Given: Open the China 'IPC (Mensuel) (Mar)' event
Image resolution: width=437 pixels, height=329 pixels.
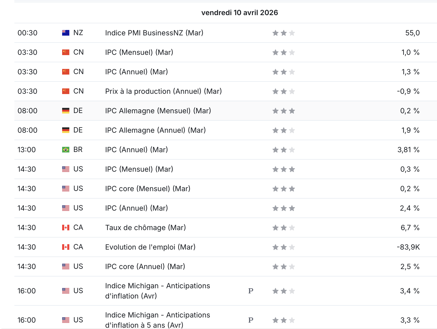Looking at the screenshot, I should tap(139, 52).
